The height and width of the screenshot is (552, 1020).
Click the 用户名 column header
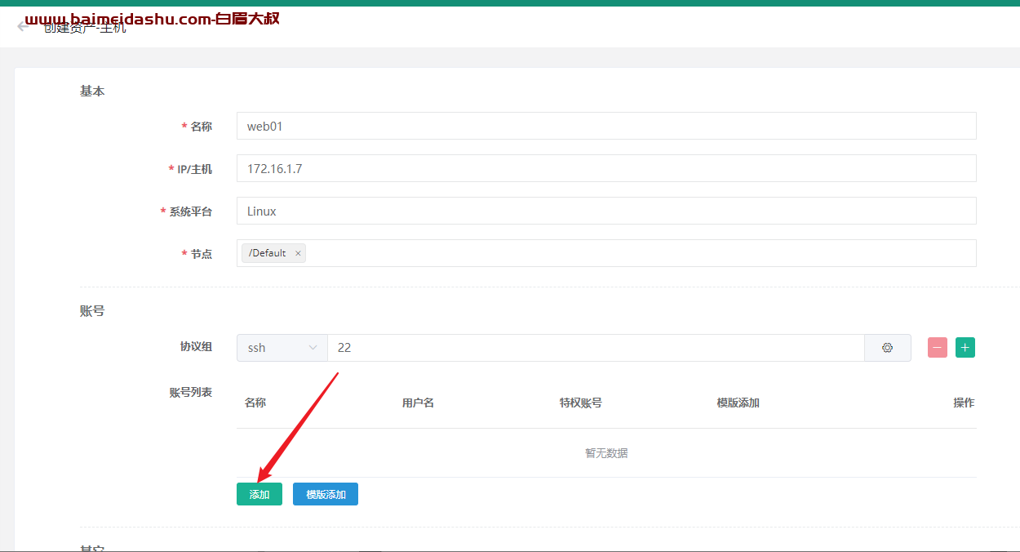tap(418, 403)
